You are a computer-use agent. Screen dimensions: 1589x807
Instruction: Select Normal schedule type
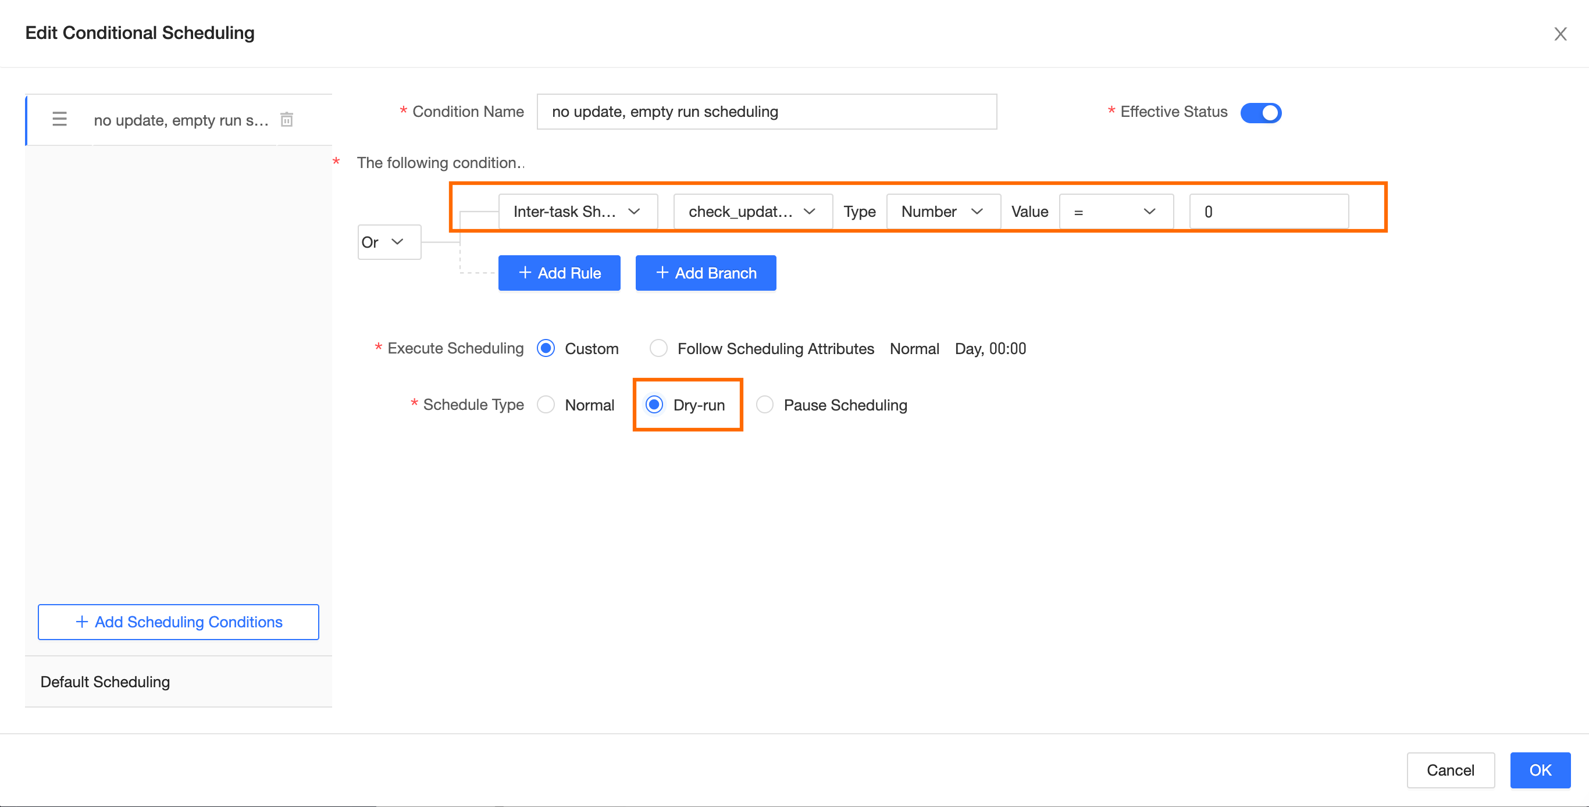coord(546,405)
